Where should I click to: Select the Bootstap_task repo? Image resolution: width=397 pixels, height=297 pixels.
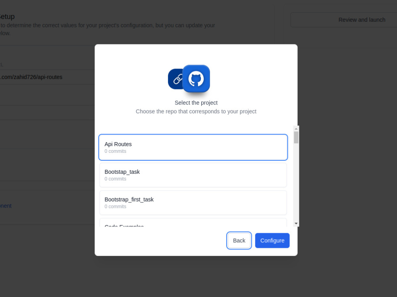click(193, 175)
